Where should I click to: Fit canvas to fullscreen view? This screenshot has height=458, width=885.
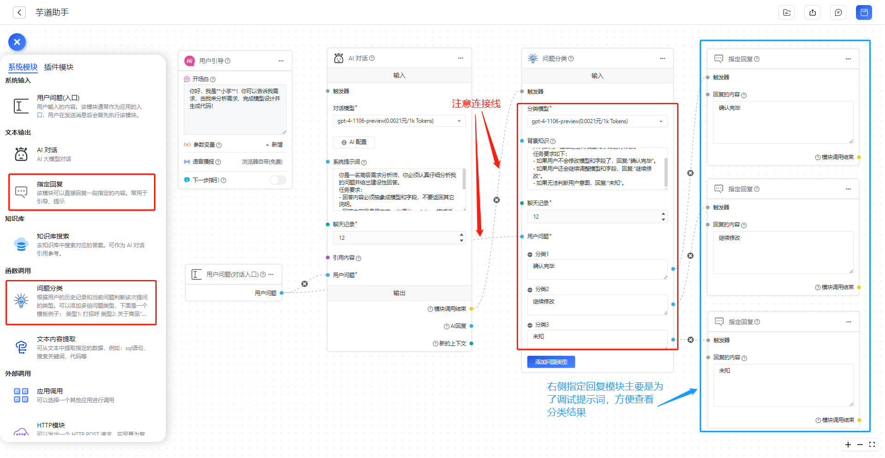coord(872,445)
